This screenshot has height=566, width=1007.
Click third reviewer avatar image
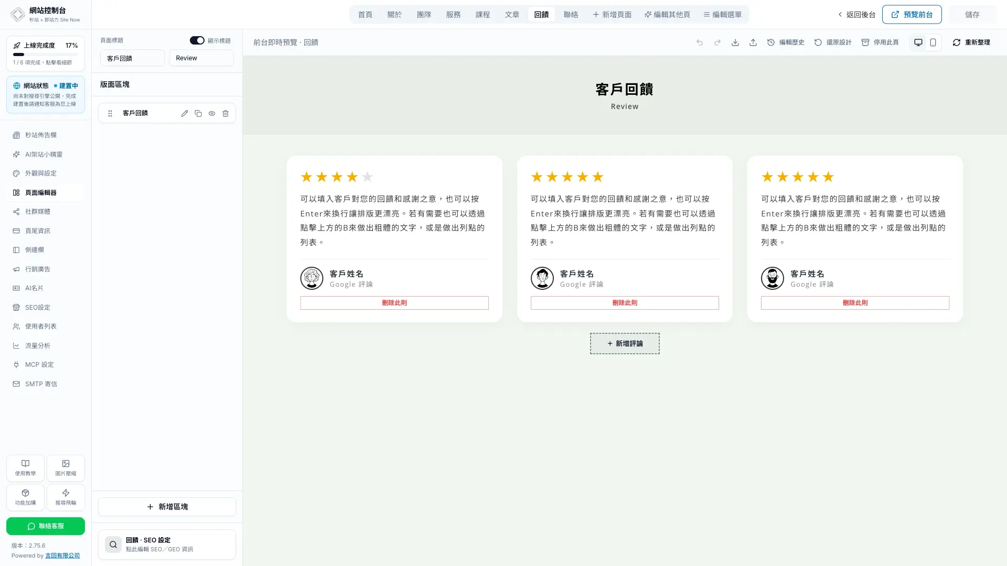point(772,278)
